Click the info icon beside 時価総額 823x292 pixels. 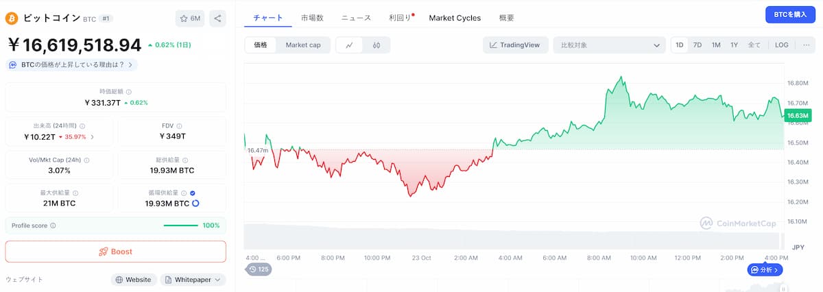(x=129, y=91)
